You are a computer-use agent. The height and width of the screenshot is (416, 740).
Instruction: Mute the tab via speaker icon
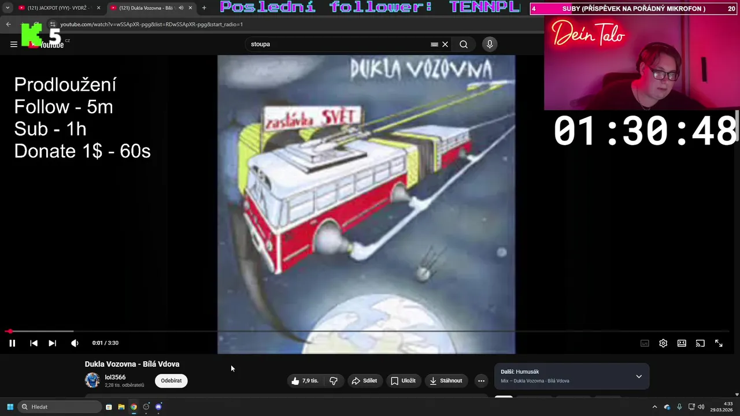tap(181, 8)
